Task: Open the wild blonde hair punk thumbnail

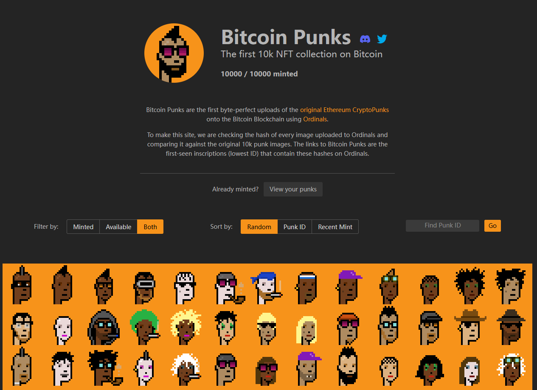Action: pyautogui.click(x=185, y=327)
